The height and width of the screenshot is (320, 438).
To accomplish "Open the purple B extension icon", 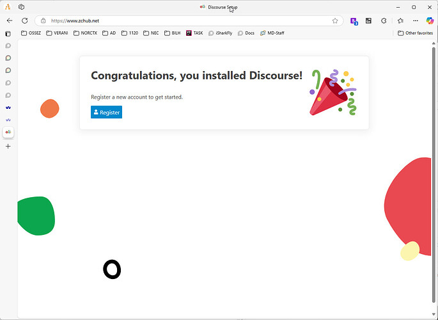I will [354, 21].
